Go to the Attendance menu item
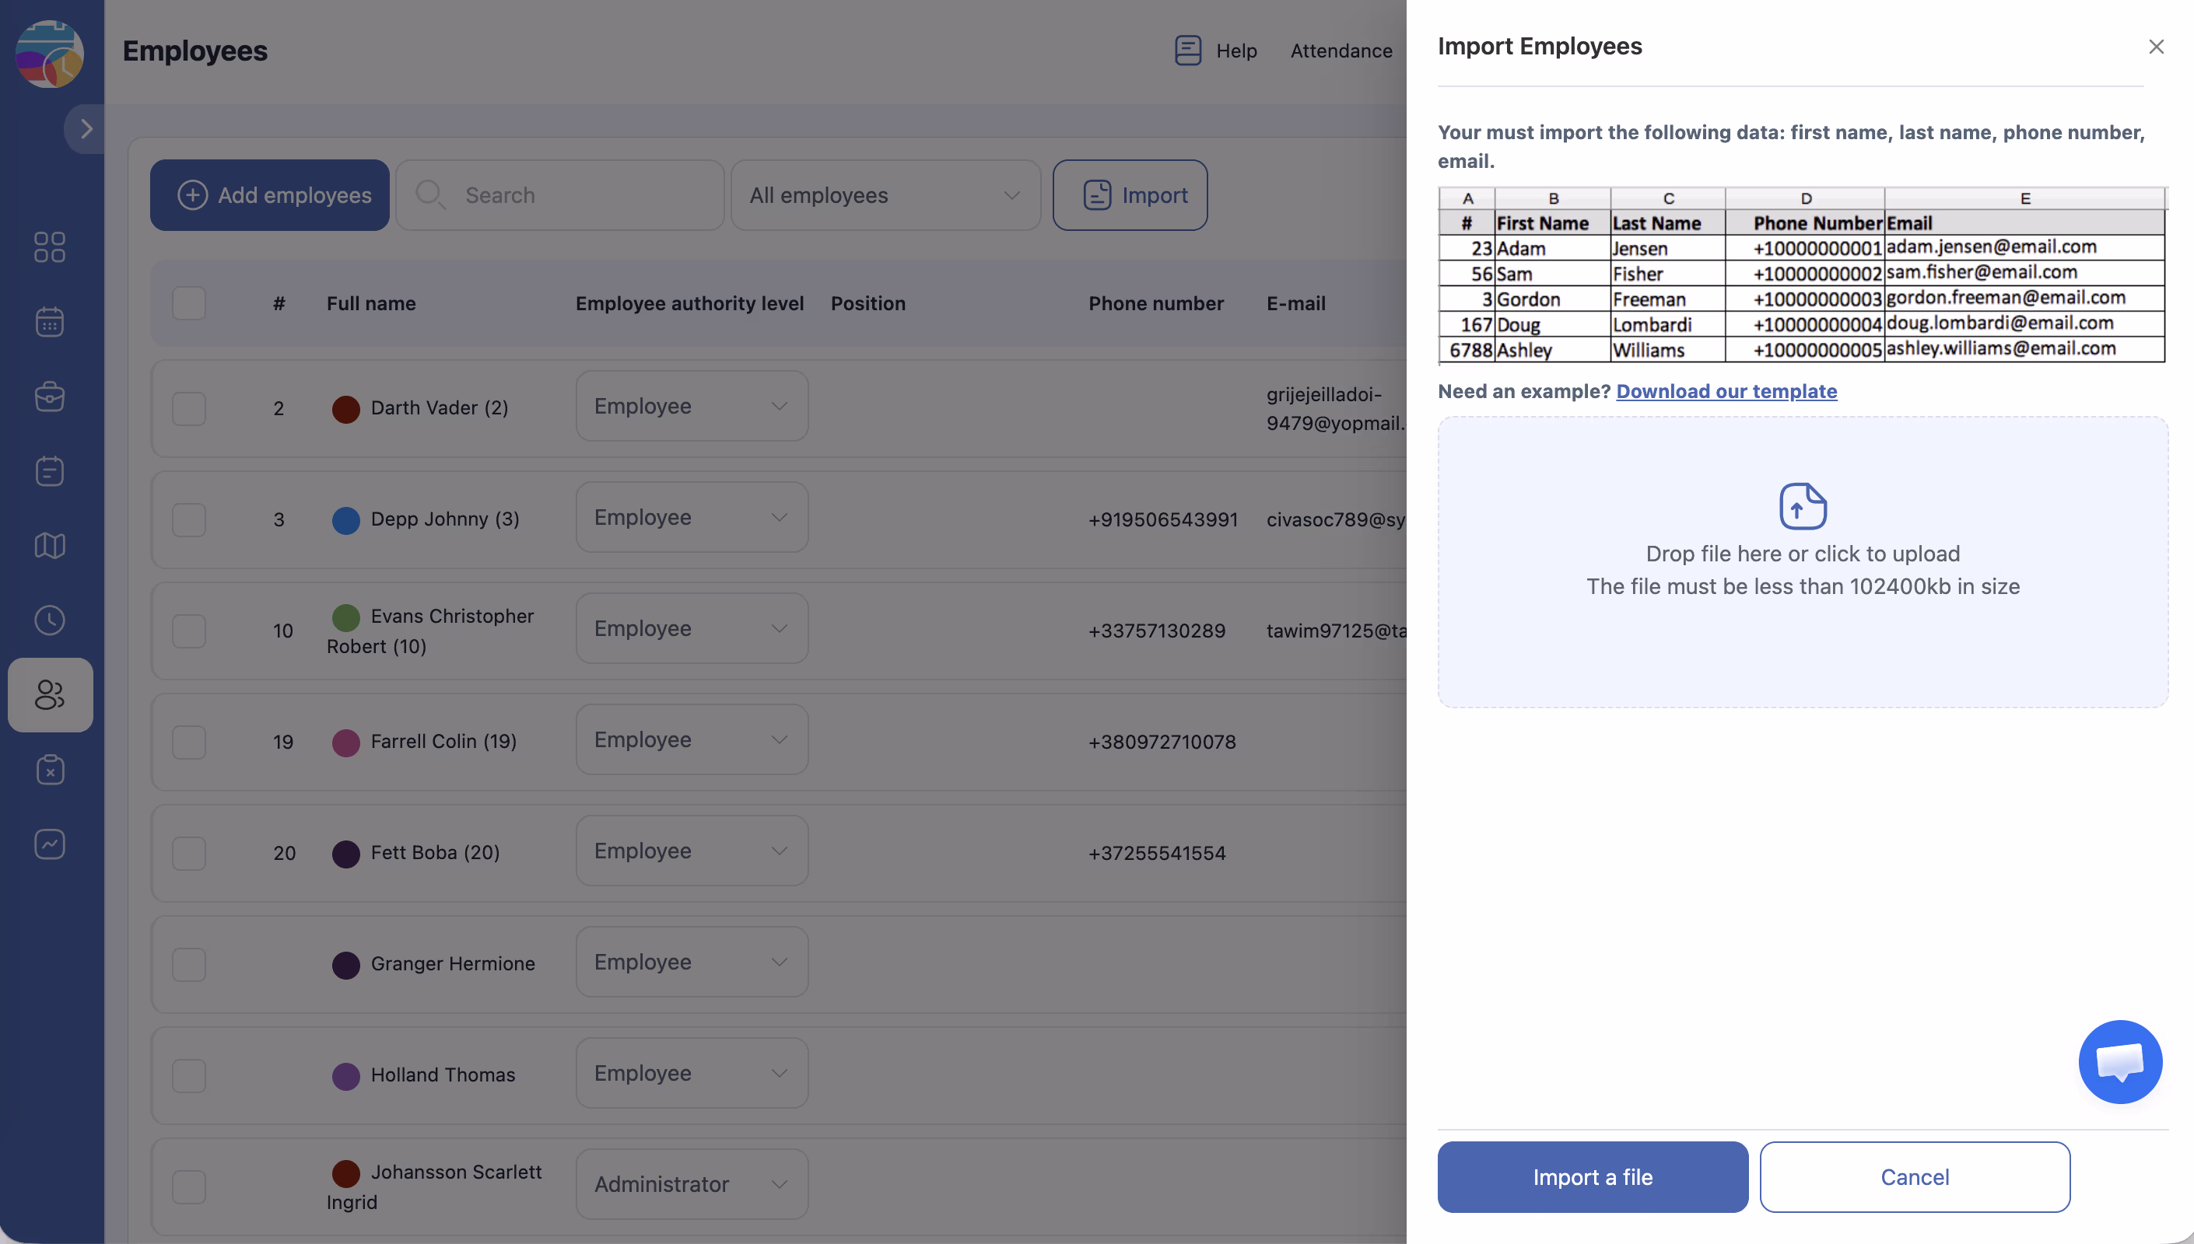This screenshot has width=2194, height=1244. click(1341, 51)
